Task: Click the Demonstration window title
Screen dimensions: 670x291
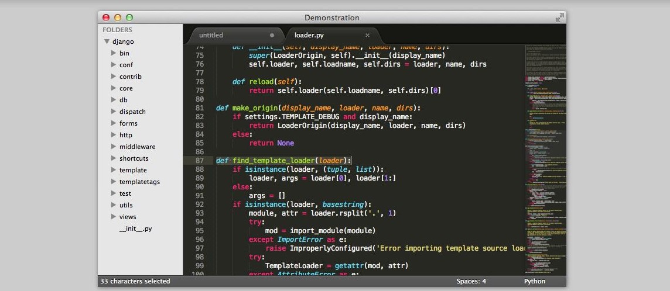Action: pos(332,18)
